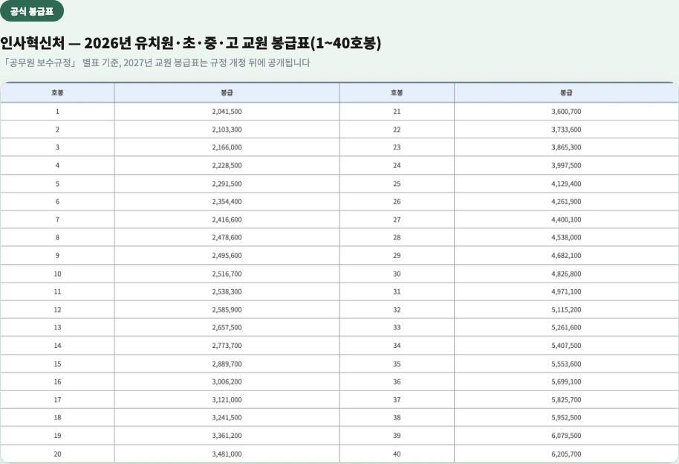Select the salary cell 3,600,700
679x464 pixels.
tap(566, 112)
